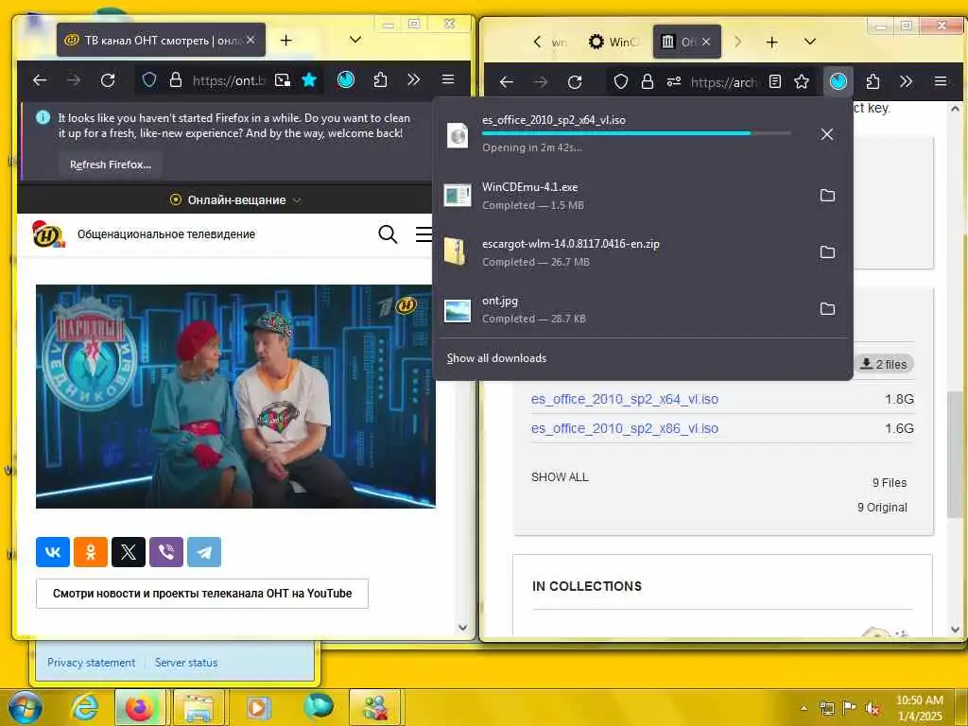Open ont.jpg download entry

coord(622,309)
